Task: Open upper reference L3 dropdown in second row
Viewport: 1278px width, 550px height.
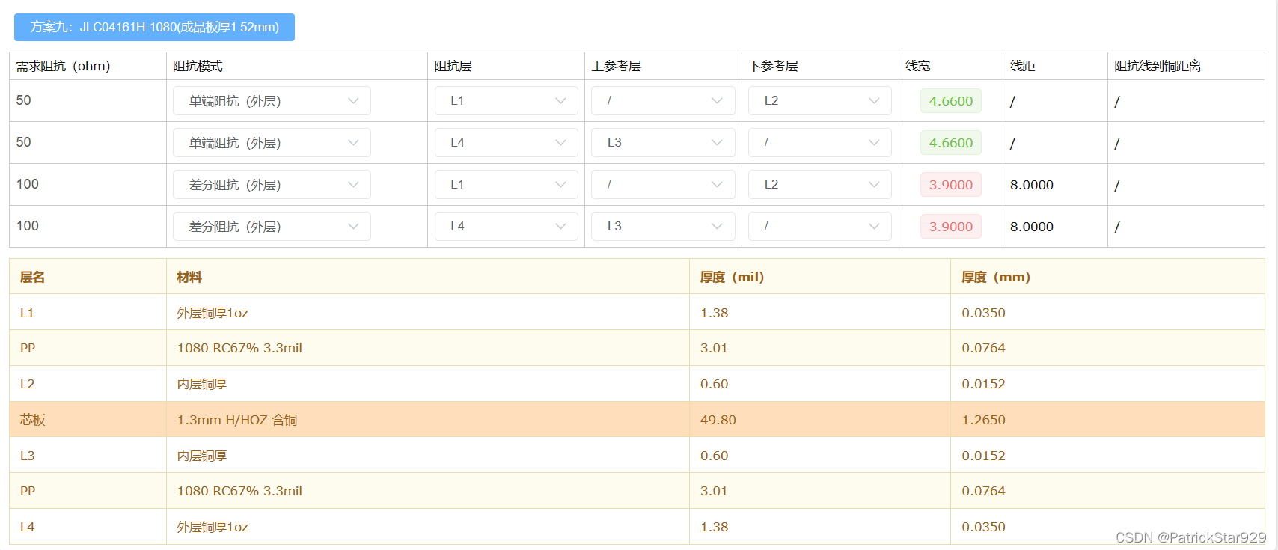Action: click(x=663, y=143)
